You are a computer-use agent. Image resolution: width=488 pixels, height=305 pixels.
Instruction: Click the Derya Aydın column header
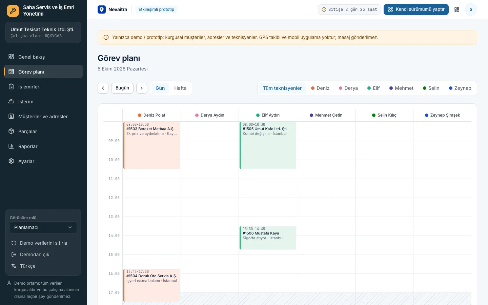click(210, 115)
